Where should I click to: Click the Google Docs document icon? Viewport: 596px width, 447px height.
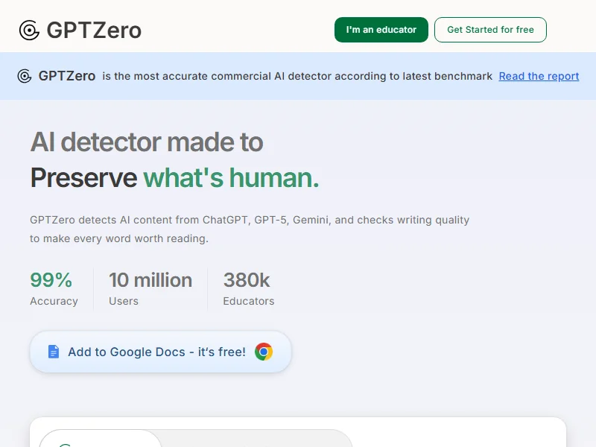click(x=53, y=352)
